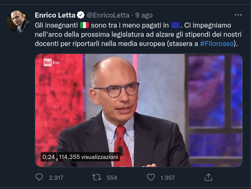Click the 2.917 replies count

pos(56,178)
